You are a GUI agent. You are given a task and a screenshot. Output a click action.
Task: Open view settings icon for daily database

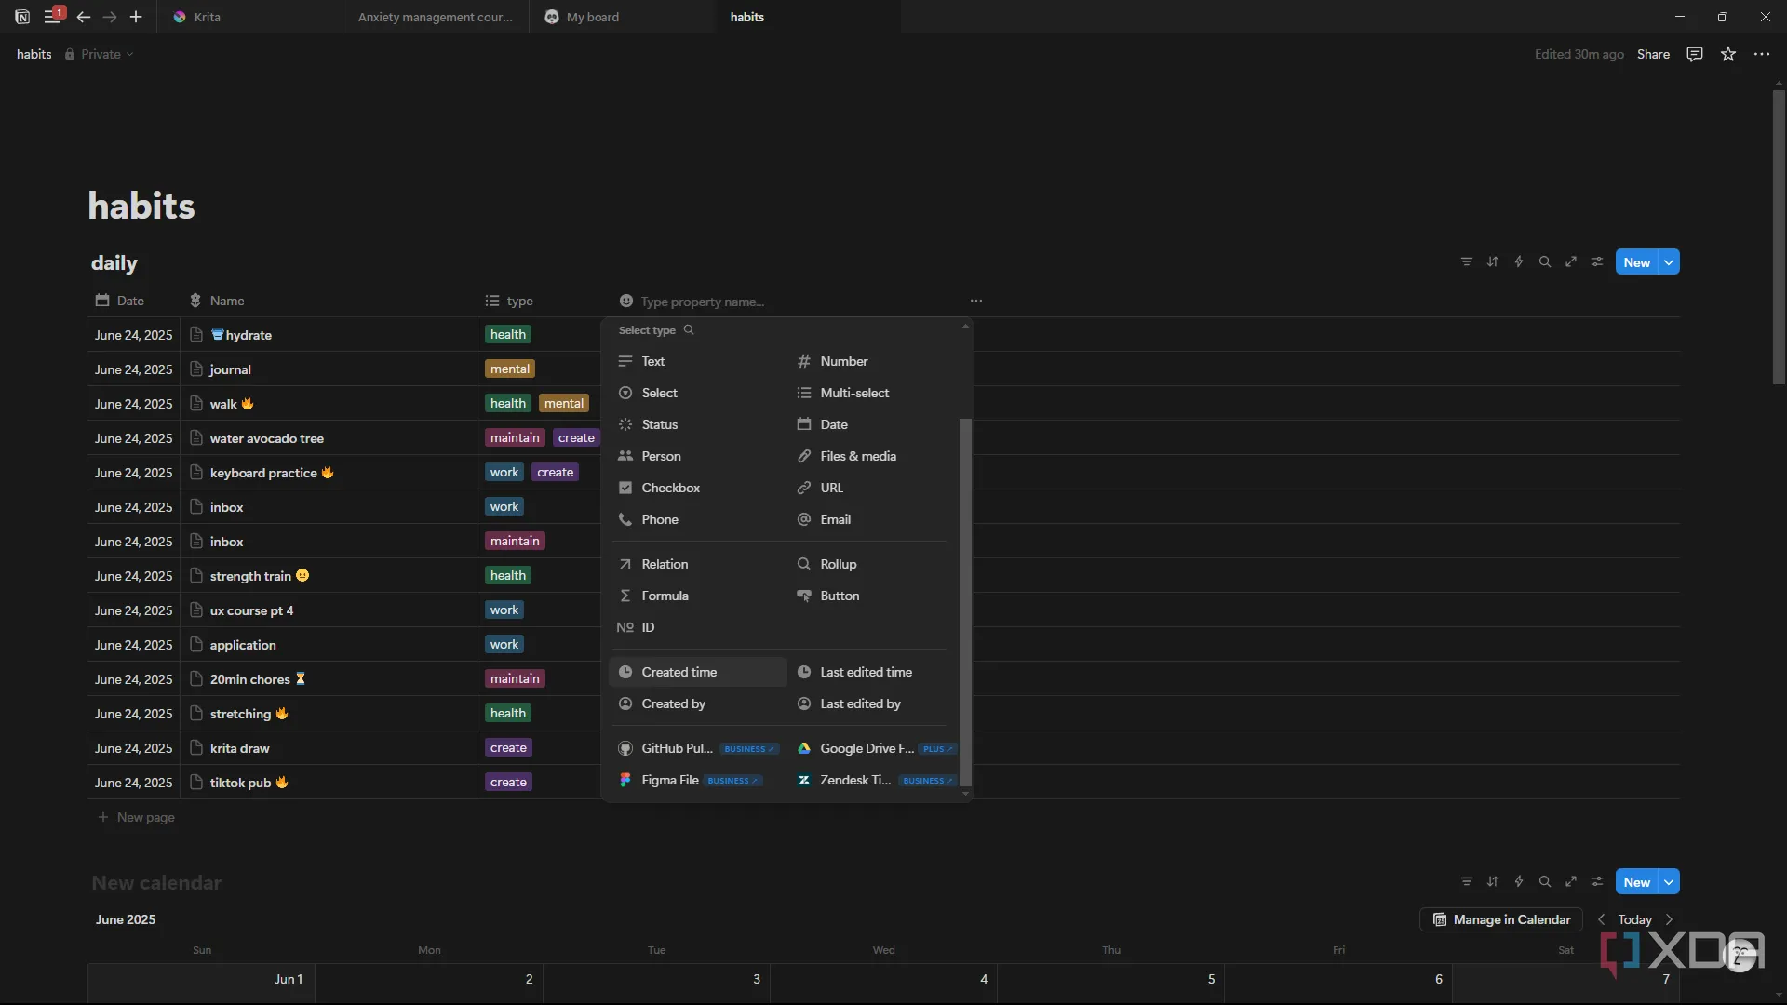click(1596, 262)
